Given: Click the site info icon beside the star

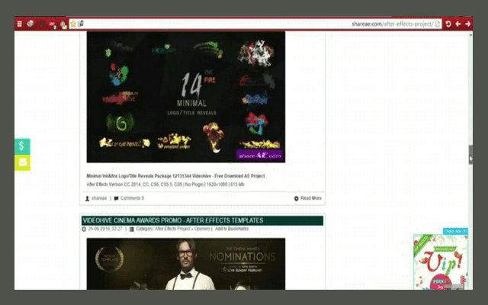Looking at the screenshot, I should (81, 24).
